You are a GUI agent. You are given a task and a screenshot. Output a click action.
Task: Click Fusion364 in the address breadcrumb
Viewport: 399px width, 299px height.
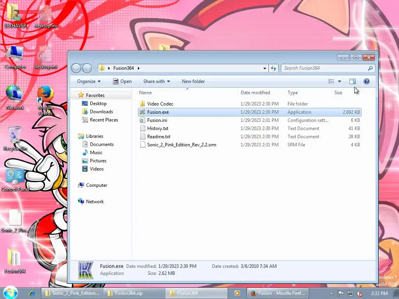pos(124,68)
